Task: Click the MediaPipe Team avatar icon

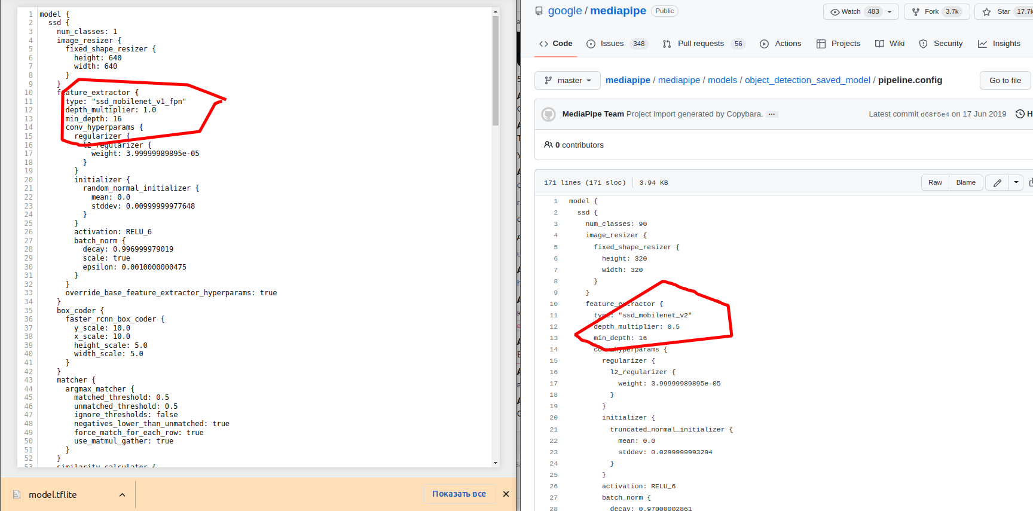Action: [x=548, y=114]
